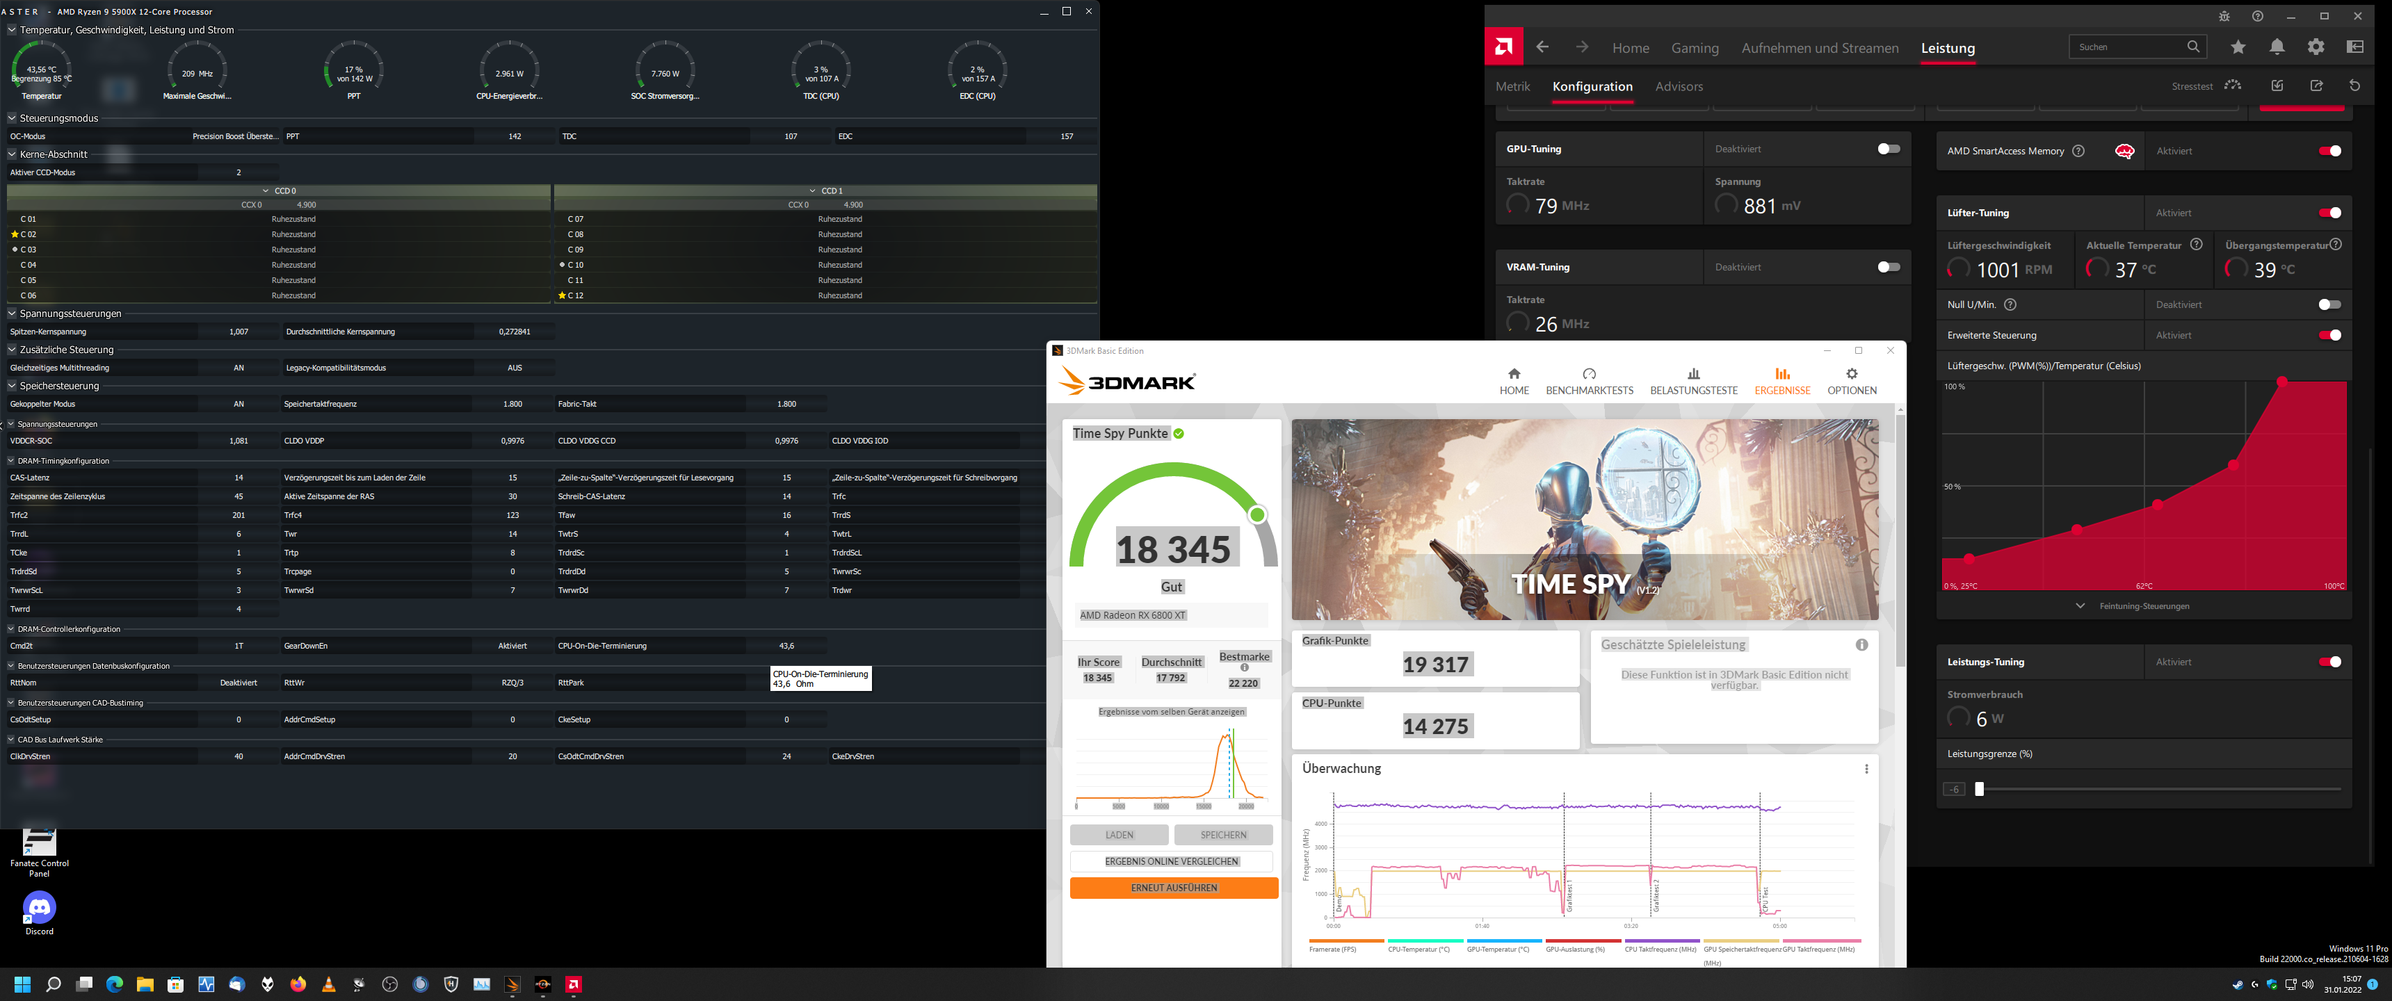
Task: Open the Advisors sub-tab
Action: [1679, 86]
